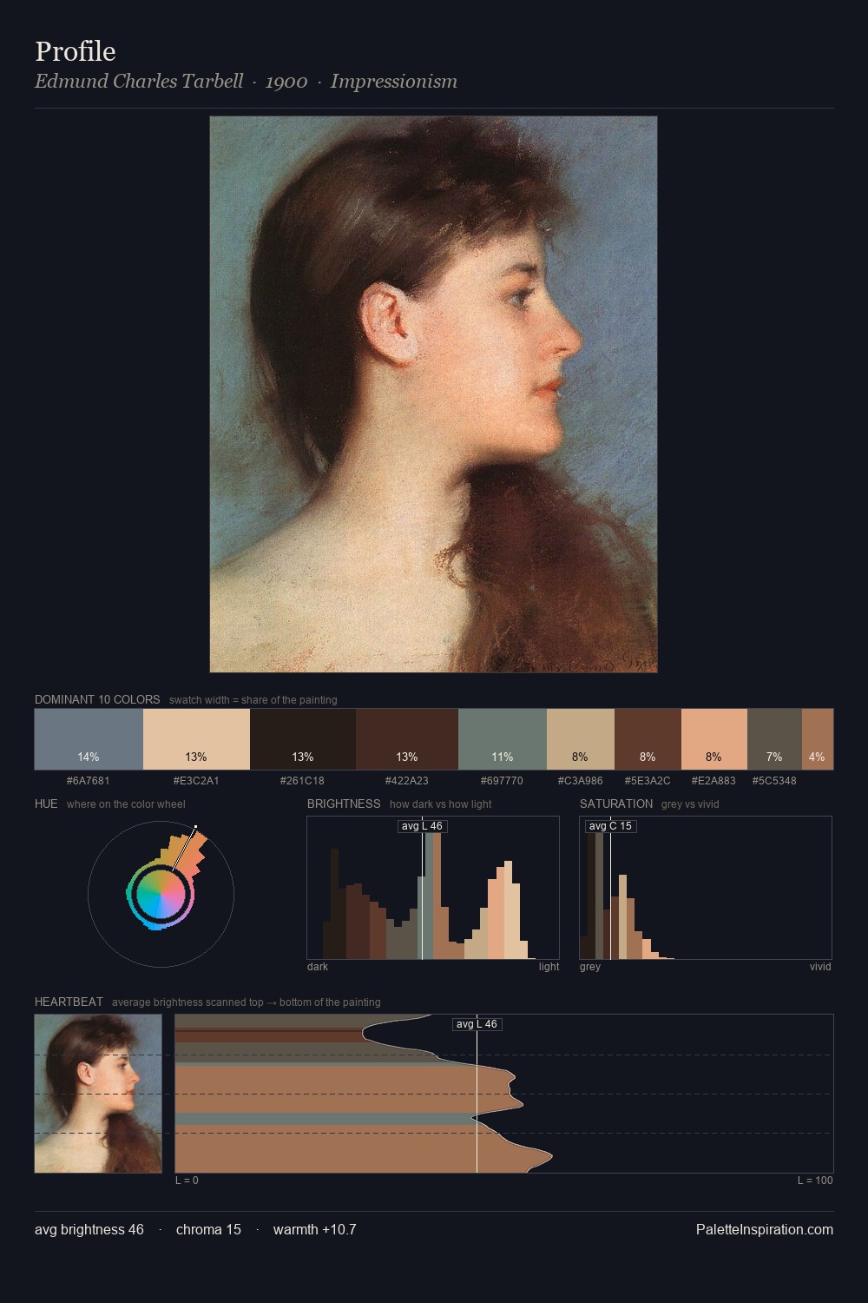
Task: Click the small heartbeat painting thumbnail
Action: tap(98, 1094)
